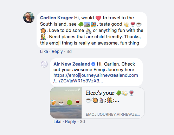Open the Air New Zealand page name
This screenshot has width=174, height=135.
tap(72, 64)
